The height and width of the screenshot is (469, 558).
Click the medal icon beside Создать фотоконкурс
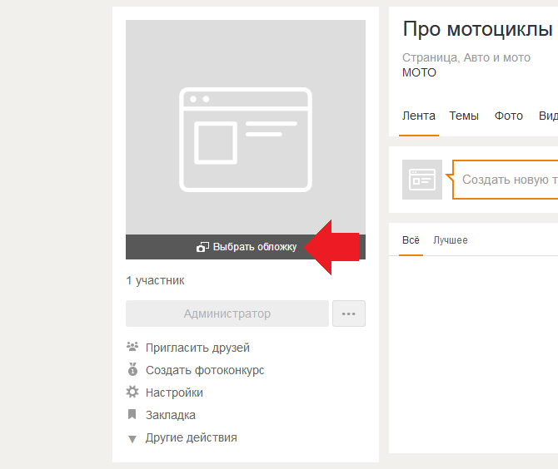point(132,369)
